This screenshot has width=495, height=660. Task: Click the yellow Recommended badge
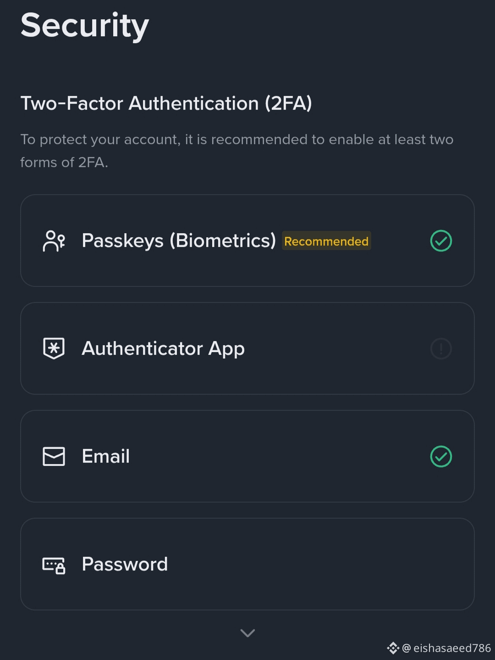click(326, 241)
